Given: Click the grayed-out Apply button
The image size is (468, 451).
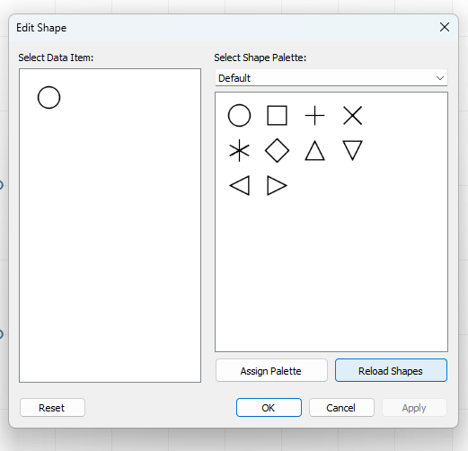Looking at the screenshot, I should 414,408.
